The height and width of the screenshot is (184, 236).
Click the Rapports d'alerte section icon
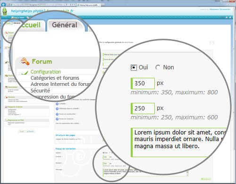coord(7,107)
